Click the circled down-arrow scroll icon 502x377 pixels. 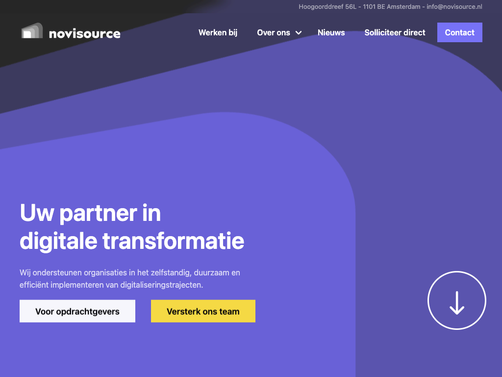456,300
